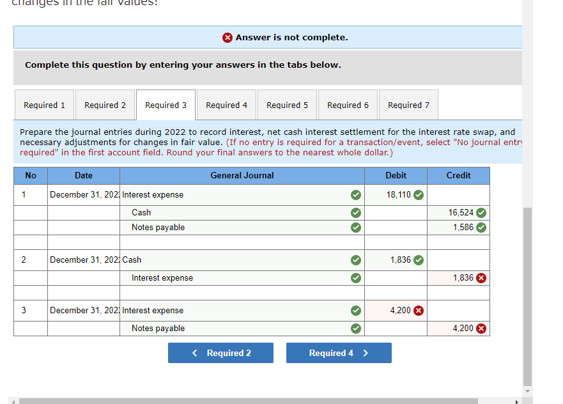The height and width of the screenshot is (404, 563).
Task: Edit the incorrect 4,200 credit field
Action: (458, 328)
